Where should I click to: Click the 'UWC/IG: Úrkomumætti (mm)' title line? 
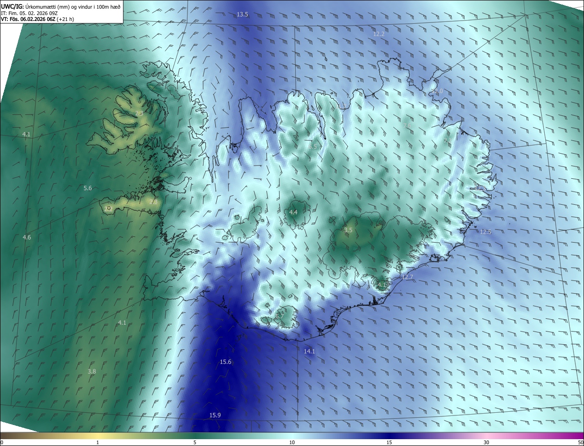coord(61,6)
